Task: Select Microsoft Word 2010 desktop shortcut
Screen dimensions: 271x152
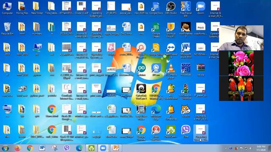Action: coord(186,50)
